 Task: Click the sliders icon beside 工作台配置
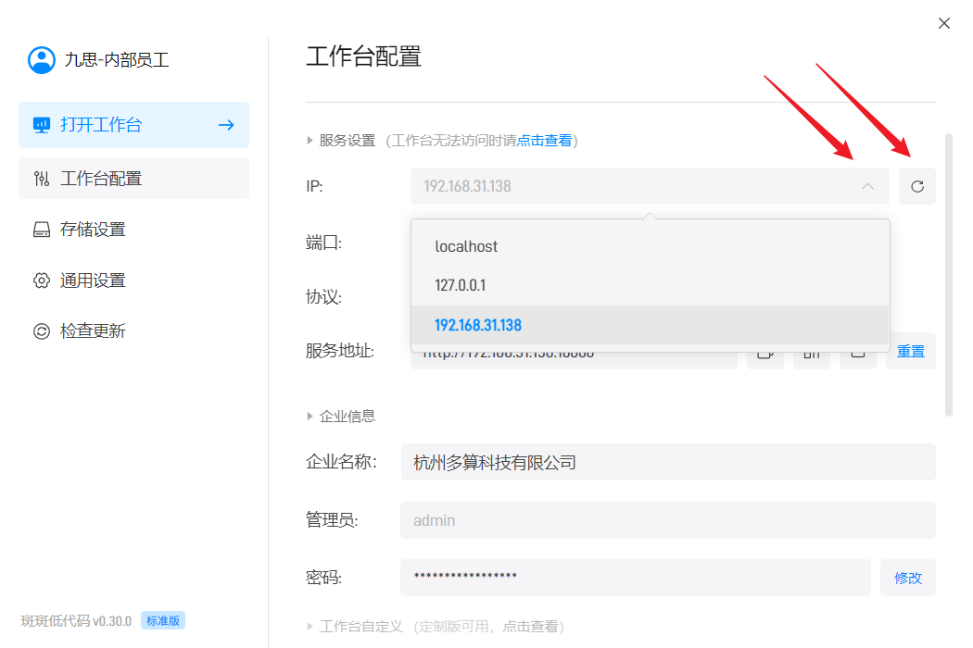42,179
